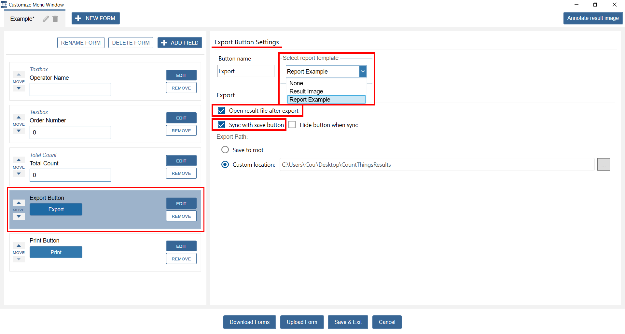Image resolution: width=625 pixels, height=334 pixels.
Task: Select the Save to root radio option
Action: tap(225, 150)
